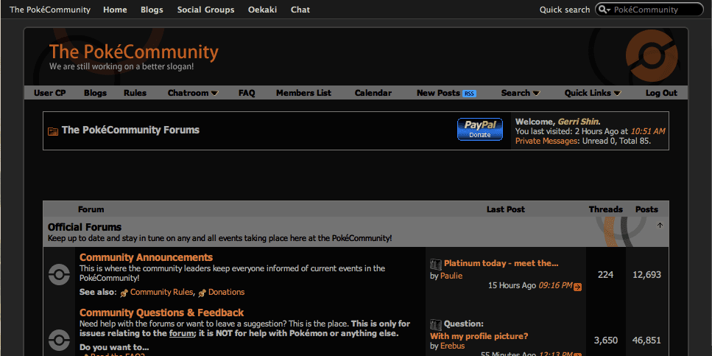712x356 pixels.
Task: Click The PokéCommunity Forums breadcrumb title
Action: 130,130
